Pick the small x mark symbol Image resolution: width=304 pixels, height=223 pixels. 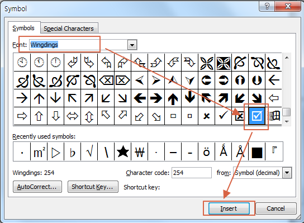[206, 116]
